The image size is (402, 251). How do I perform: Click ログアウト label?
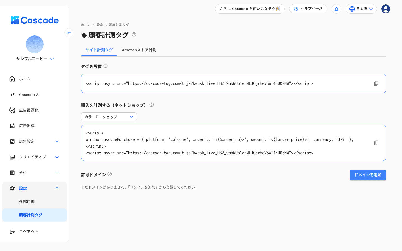click(x=29, y=232)
